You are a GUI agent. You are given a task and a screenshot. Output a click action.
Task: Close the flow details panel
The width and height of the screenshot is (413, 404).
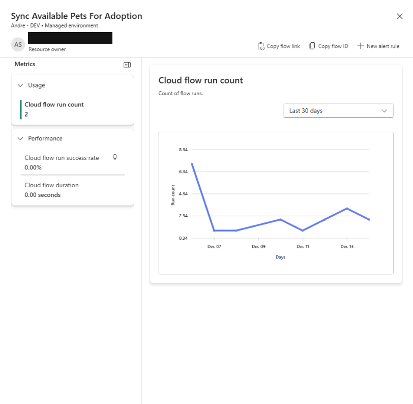400,16
